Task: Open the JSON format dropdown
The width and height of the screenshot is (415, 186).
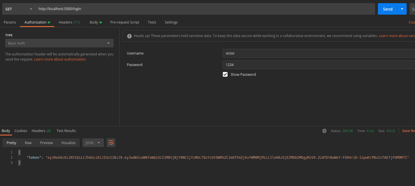Action: click(x=93, y=143)
